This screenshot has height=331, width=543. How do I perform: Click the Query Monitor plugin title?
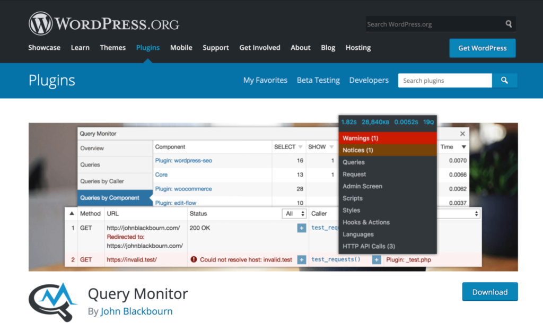point(138,294)
